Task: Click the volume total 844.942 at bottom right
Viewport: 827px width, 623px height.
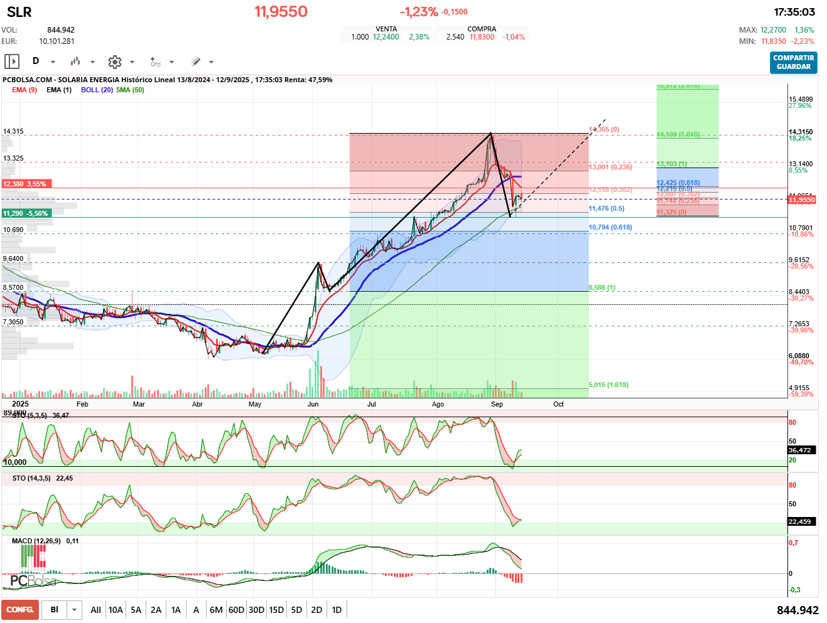Action: coord(797,610)
